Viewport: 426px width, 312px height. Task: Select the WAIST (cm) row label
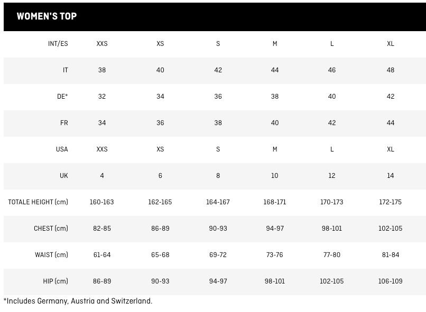click(51, 255)
